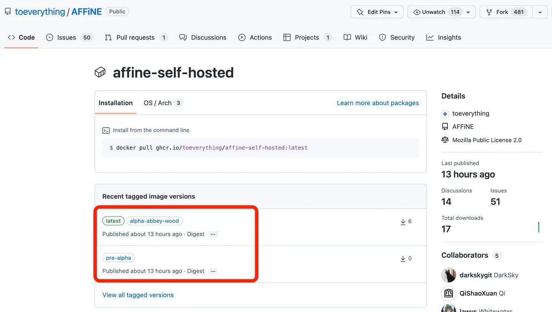
Task: Click the terminal icon next to Install instructions
Action: pos(106,130)
